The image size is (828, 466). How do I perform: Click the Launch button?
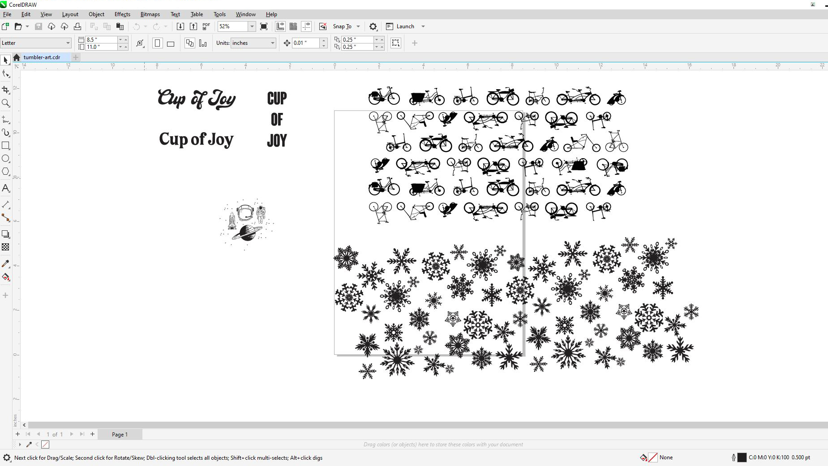tap(401, 26)
